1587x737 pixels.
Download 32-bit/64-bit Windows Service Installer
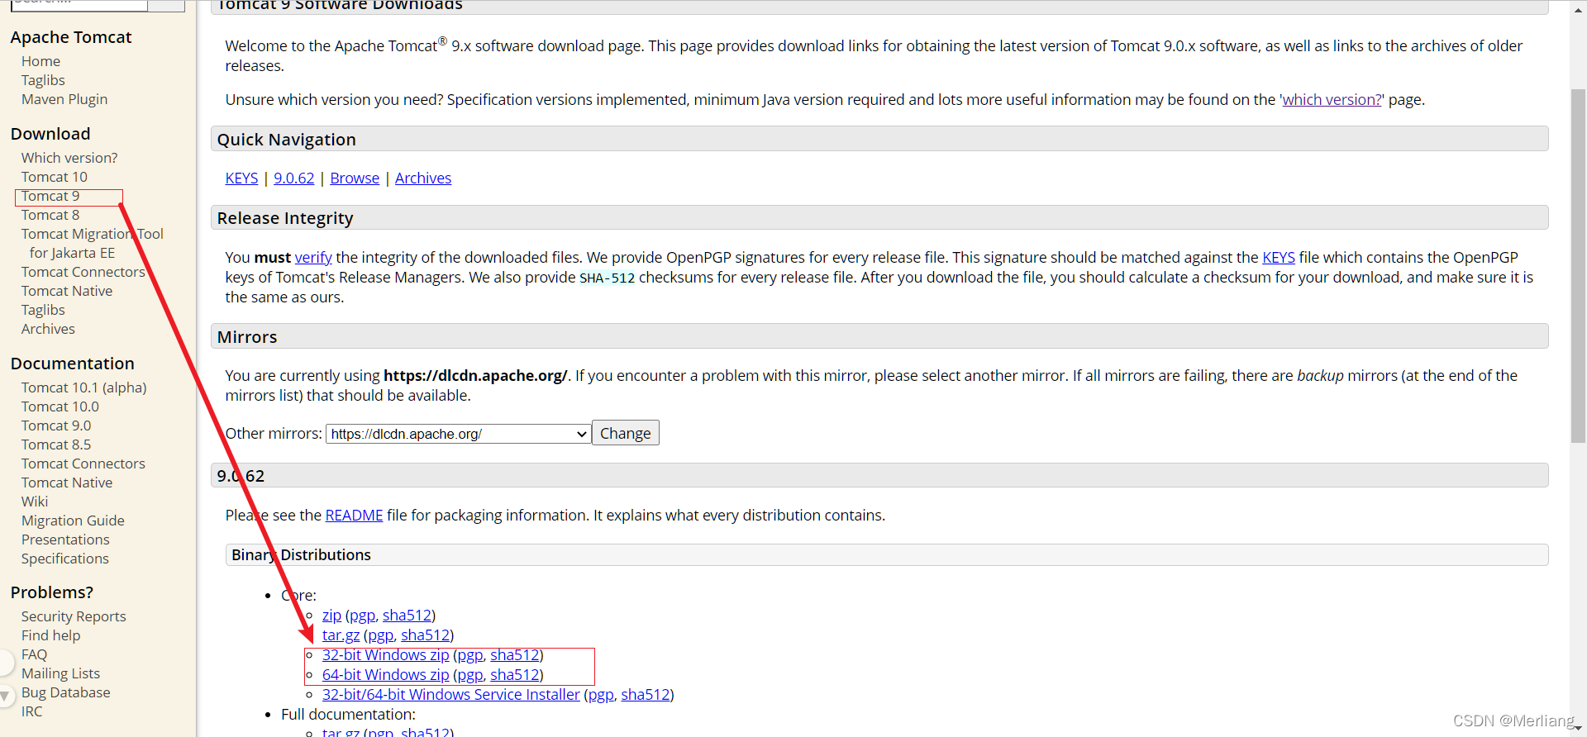click(x=451, y=695)
